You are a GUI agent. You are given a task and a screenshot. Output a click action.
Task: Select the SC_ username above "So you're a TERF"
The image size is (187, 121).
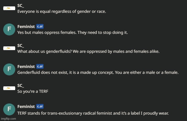pos(21,86)
